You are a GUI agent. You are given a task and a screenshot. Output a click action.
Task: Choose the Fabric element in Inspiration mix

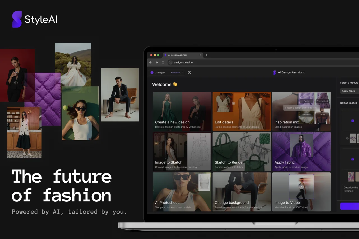306,101
